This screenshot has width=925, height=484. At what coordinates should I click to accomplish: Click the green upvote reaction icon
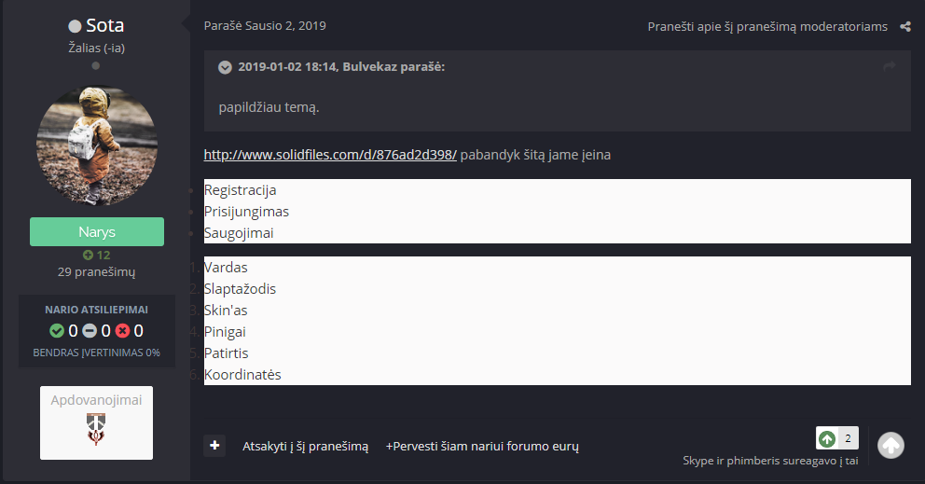(x=827, y=438)
